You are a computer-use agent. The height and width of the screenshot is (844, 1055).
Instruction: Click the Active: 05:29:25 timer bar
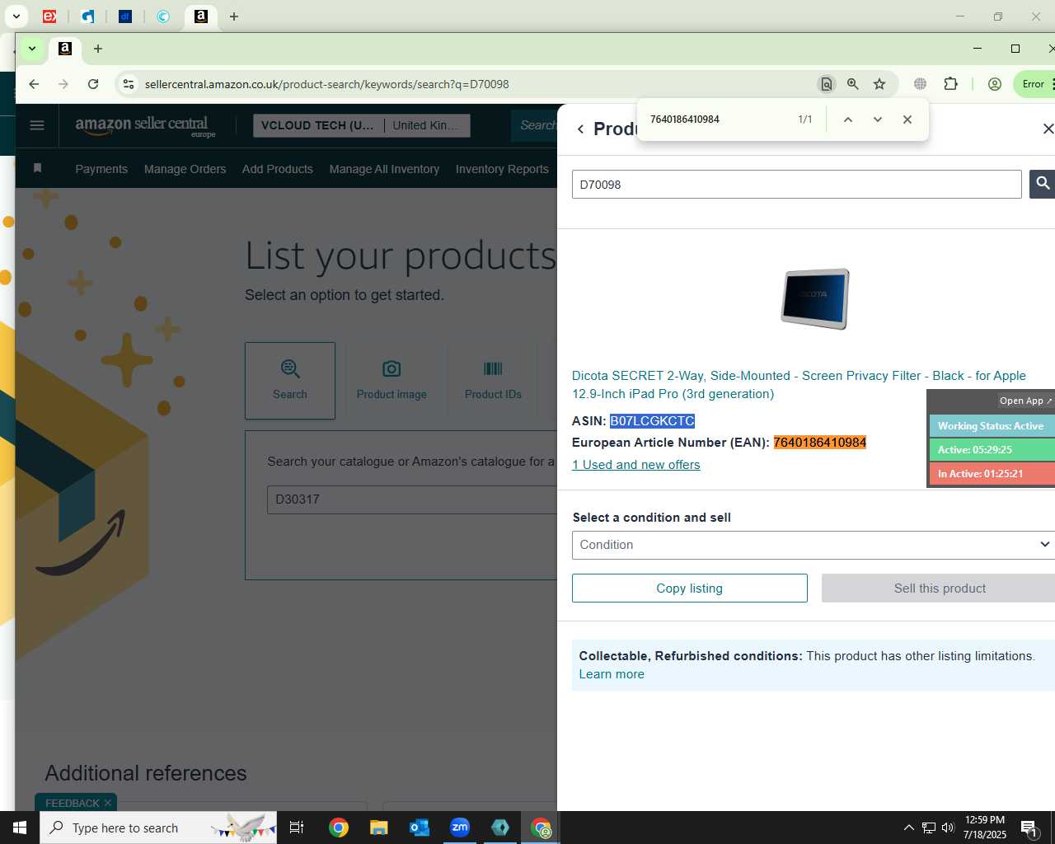pos(992,450)
